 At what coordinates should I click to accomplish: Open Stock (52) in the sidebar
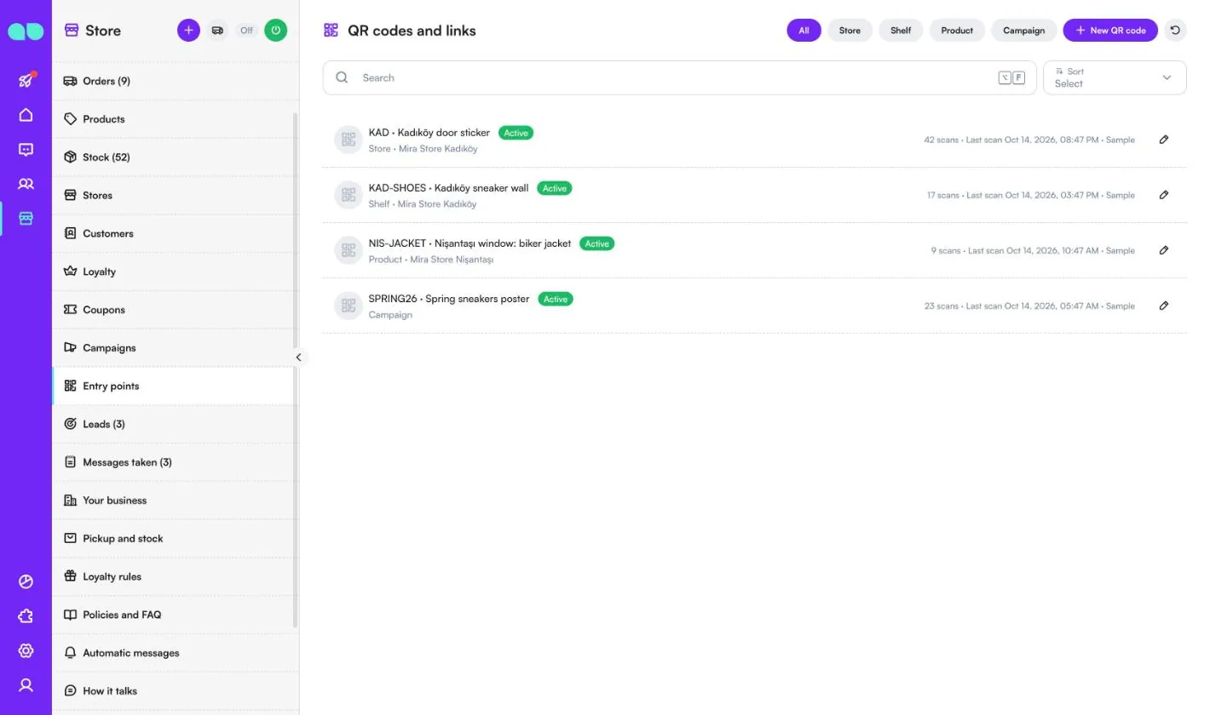(x=176, y=157)
